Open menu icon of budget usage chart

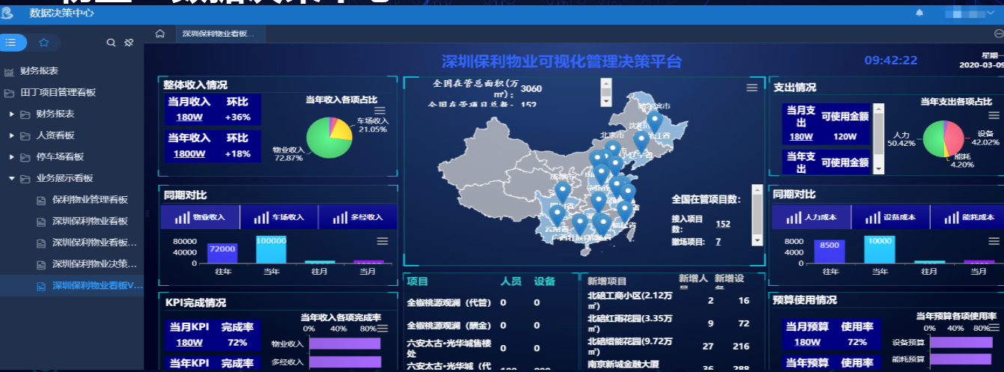pos(994,328)
